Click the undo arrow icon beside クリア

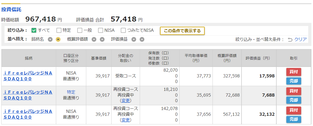coord(290,40)
